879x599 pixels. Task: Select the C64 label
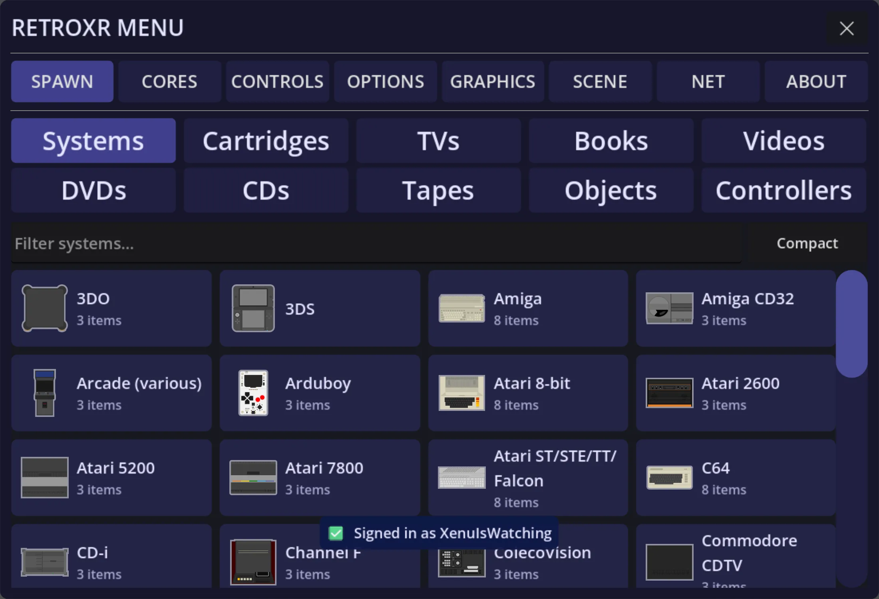tap(716, 468)
